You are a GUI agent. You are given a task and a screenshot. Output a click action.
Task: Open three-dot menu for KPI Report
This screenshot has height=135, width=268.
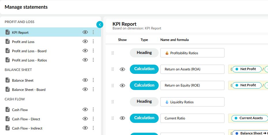(x=93, y=32)
